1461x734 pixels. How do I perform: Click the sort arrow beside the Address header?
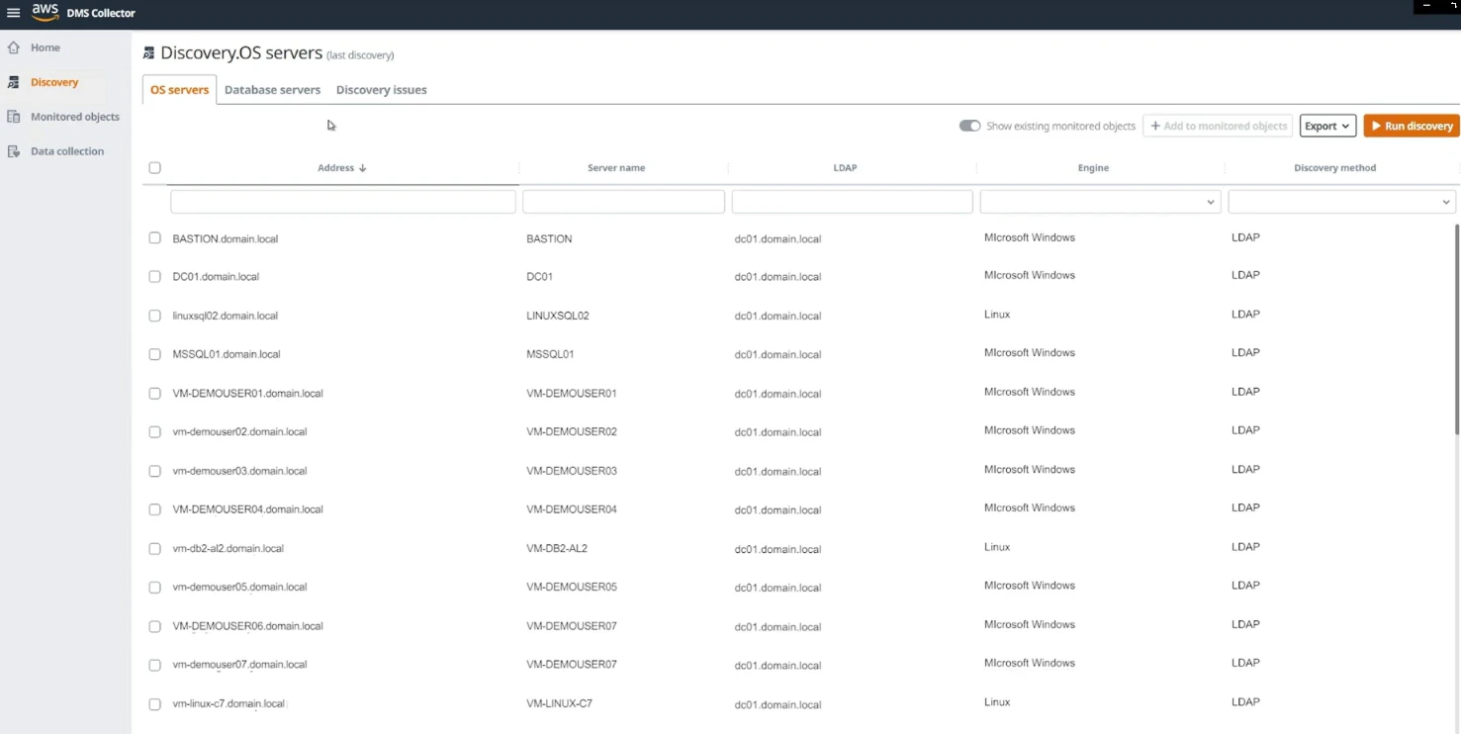(363, 168)
